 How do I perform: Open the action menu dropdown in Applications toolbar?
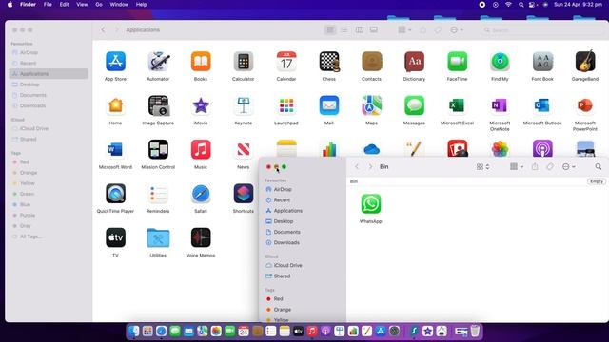tap(457, 29)
